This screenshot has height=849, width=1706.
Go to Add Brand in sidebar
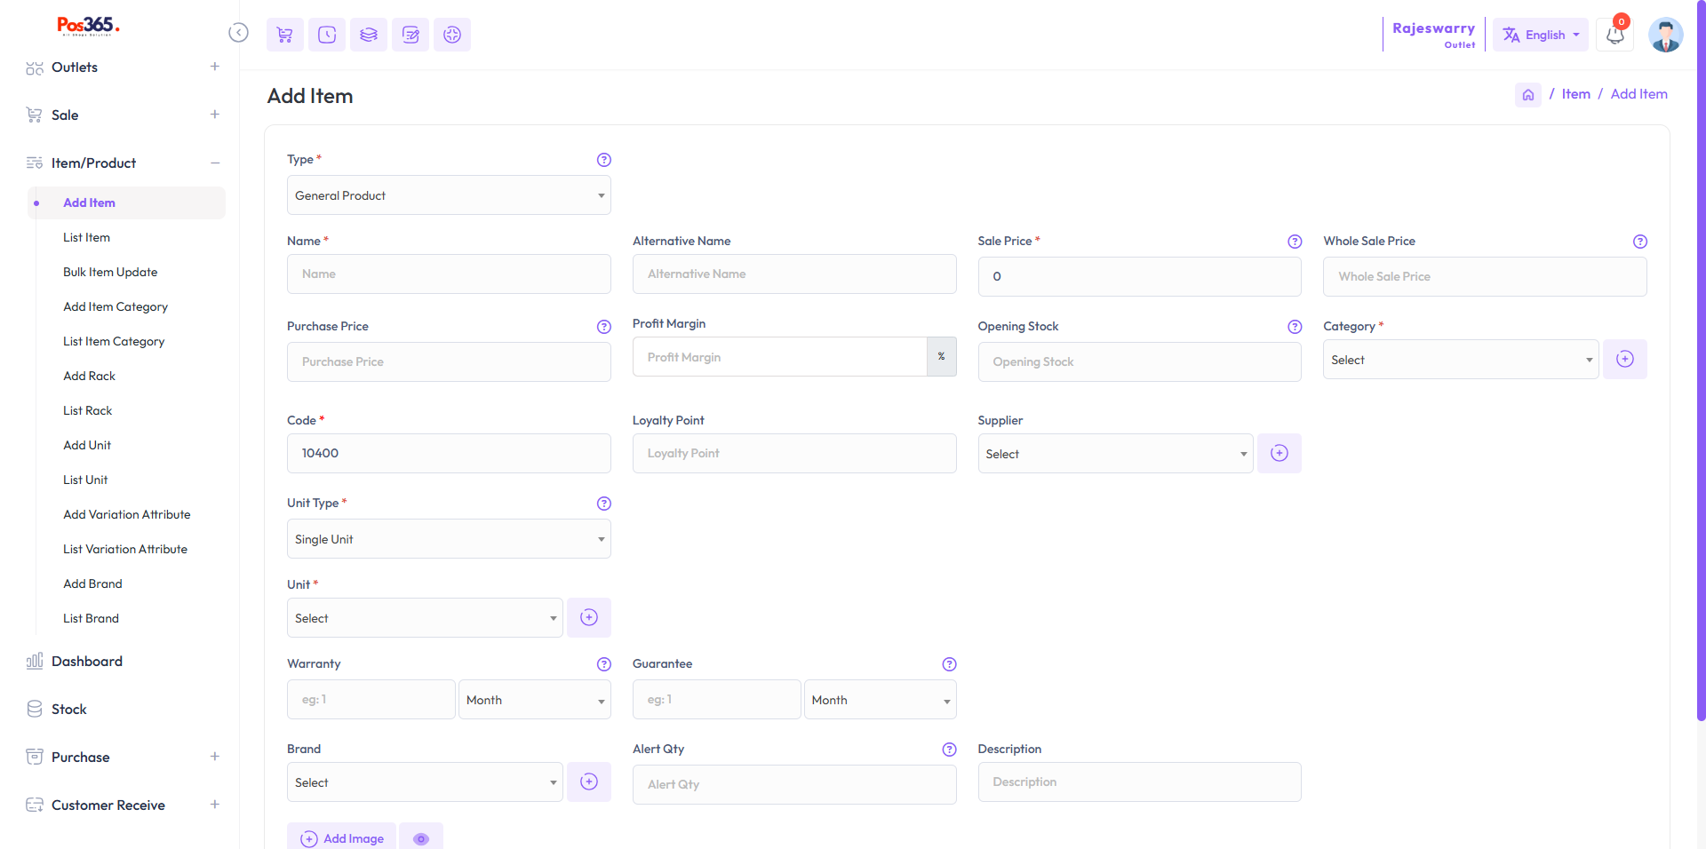(92, 583)
